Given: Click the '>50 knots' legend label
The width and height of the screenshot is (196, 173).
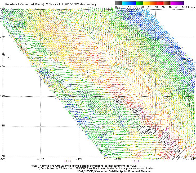Looking at the screenshot, I should tap(188, 7).
